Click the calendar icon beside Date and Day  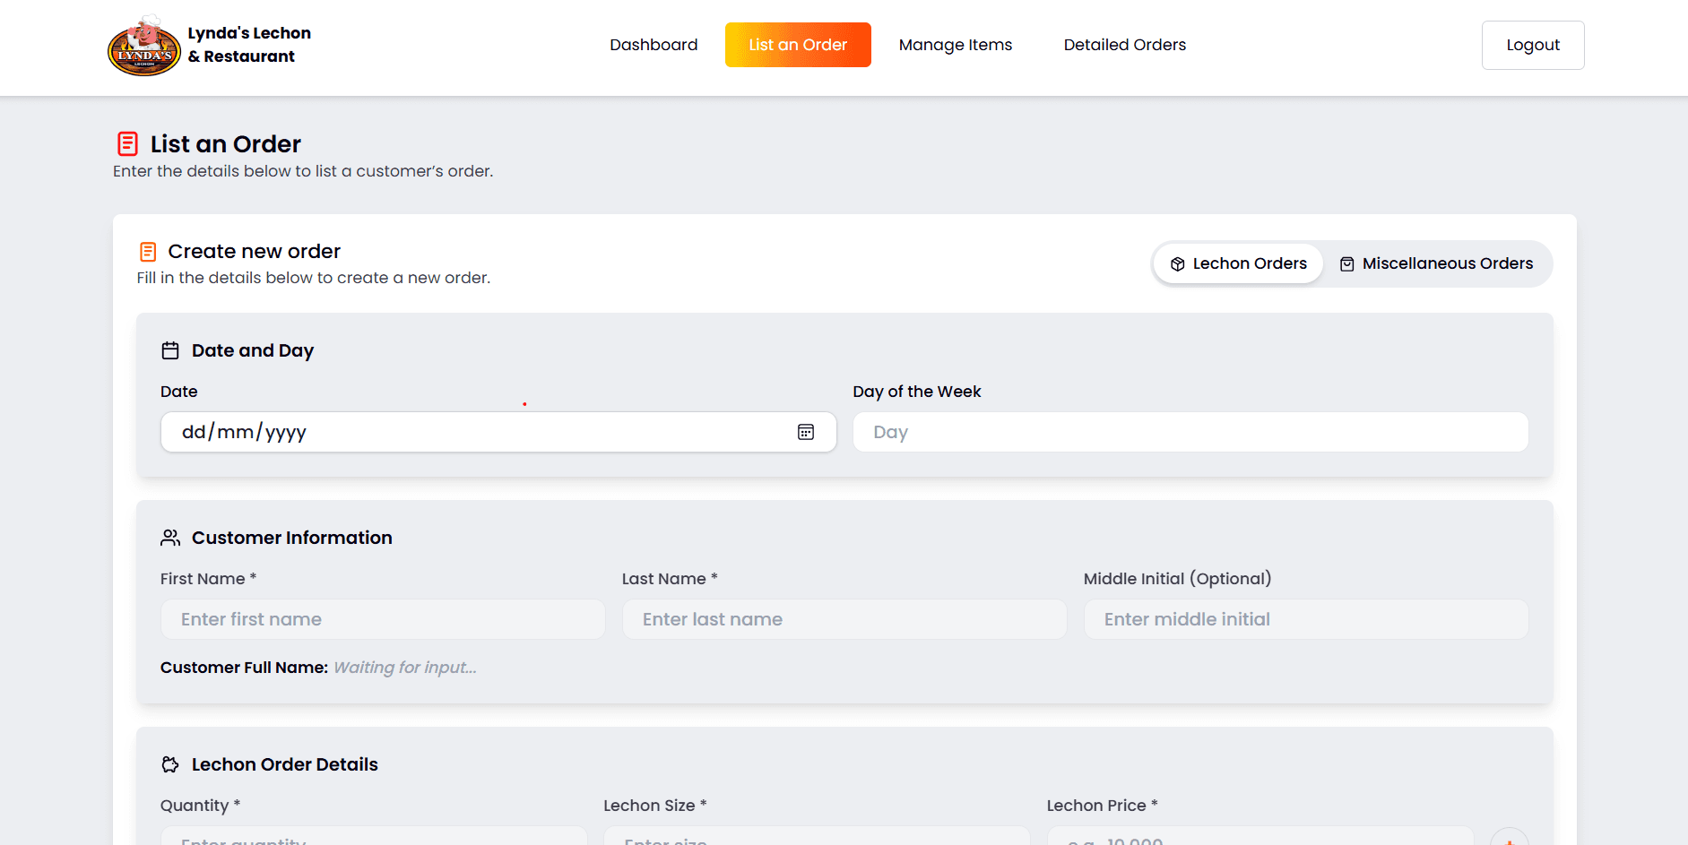tap(170, 350)
